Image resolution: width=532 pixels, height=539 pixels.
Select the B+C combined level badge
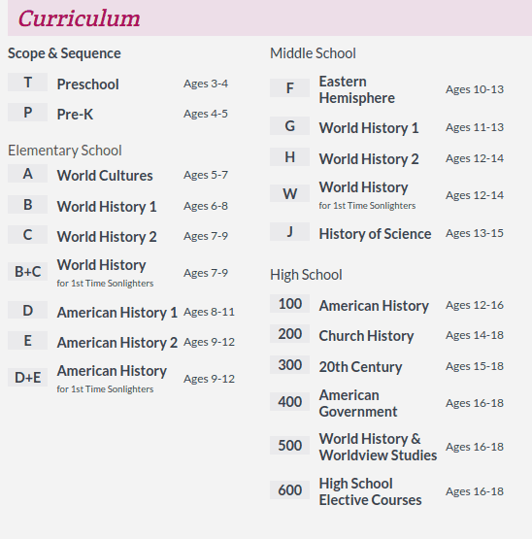[x=27, y=272]
